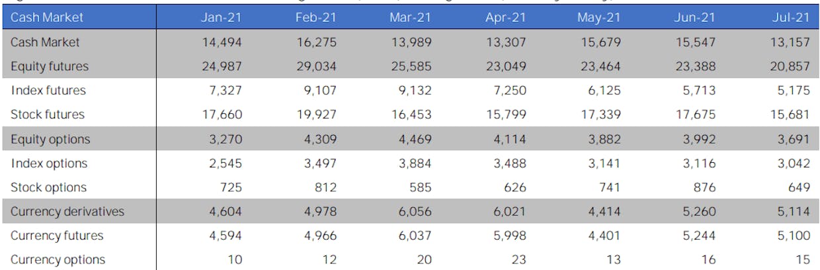This screenshot has height=270, width=820.
Task: Select the Currency derivatives row label
Action: 67,211
